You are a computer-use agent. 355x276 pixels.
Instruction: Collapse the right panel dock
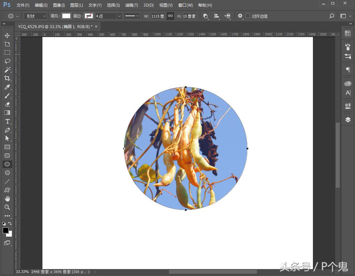350,23
